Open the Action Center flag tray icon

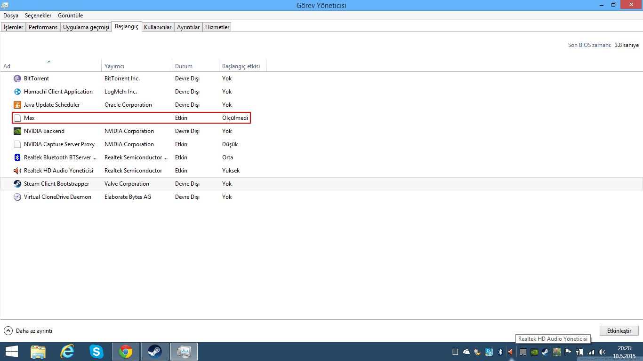(x=568, y=352)
